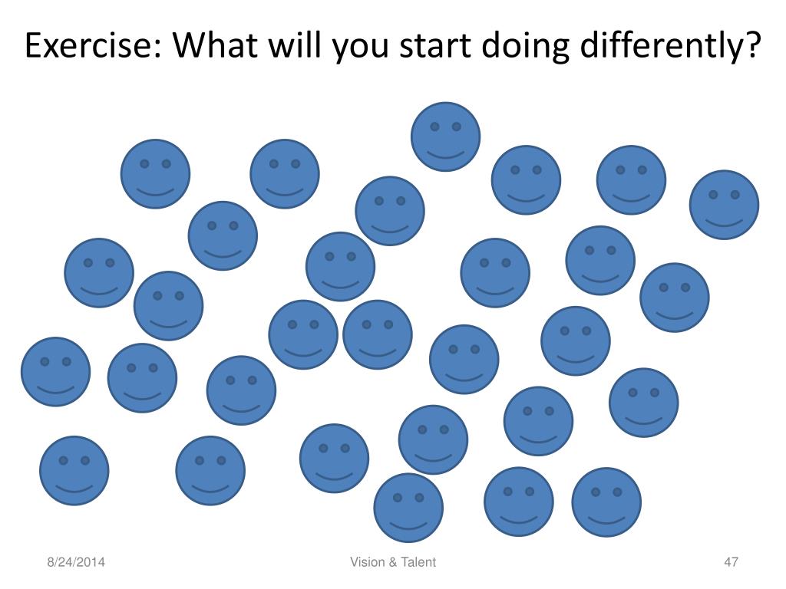The width and height of the screenshot is (786, 589).
Task: Click the slide number 47
Action: (x=731, y=562)
